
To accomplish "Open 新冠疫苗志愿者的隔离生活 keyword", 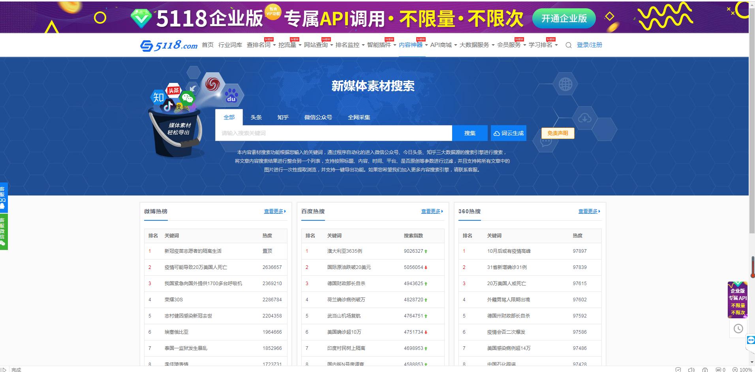I will tap(193, 251).
